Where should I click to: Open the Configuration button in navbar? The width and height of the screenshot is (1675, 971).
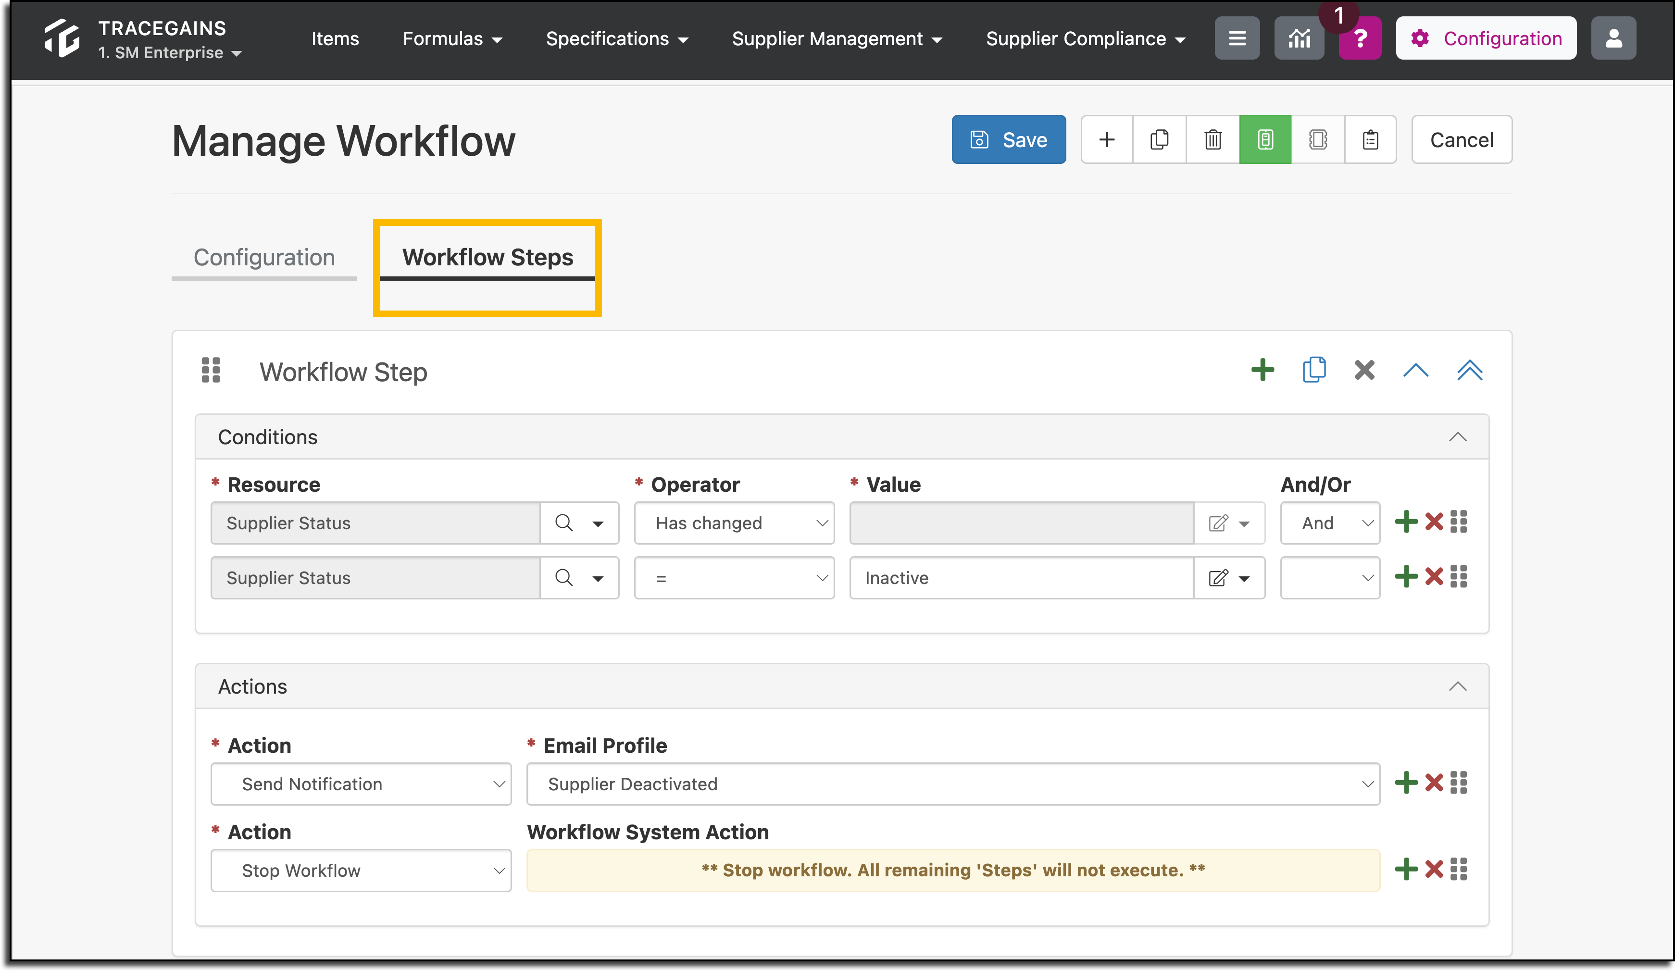tap(1486, 38)
